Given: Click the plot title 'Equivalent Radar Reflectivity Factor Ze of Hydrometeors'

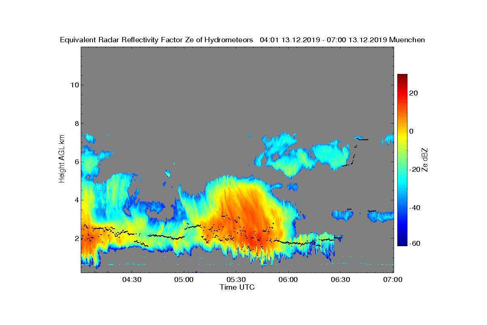Looking at the screenshot, I should coord(157,40).
